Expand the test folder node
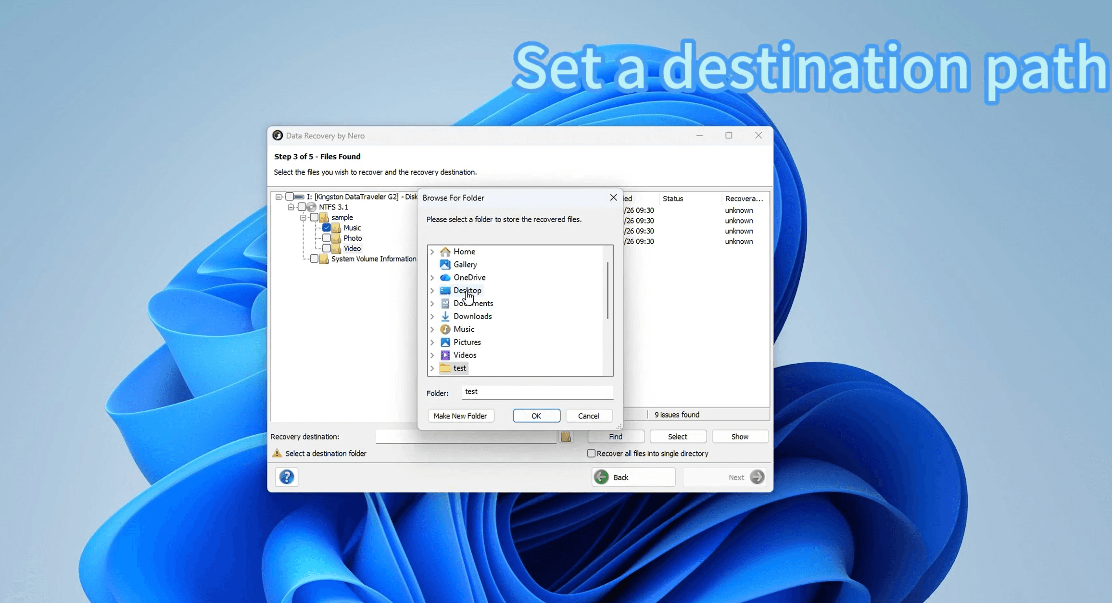1112x603 pixels. 432,369
